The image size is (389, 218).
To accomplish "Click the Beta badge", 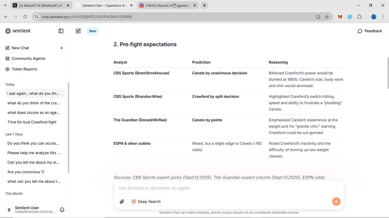I will pyautogui.click(x=93, y=31).
